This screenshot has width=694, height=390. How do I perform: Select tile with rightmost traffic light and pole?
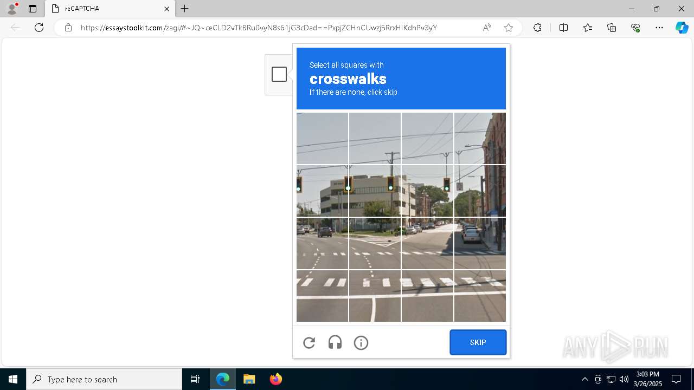pos(480,191)
